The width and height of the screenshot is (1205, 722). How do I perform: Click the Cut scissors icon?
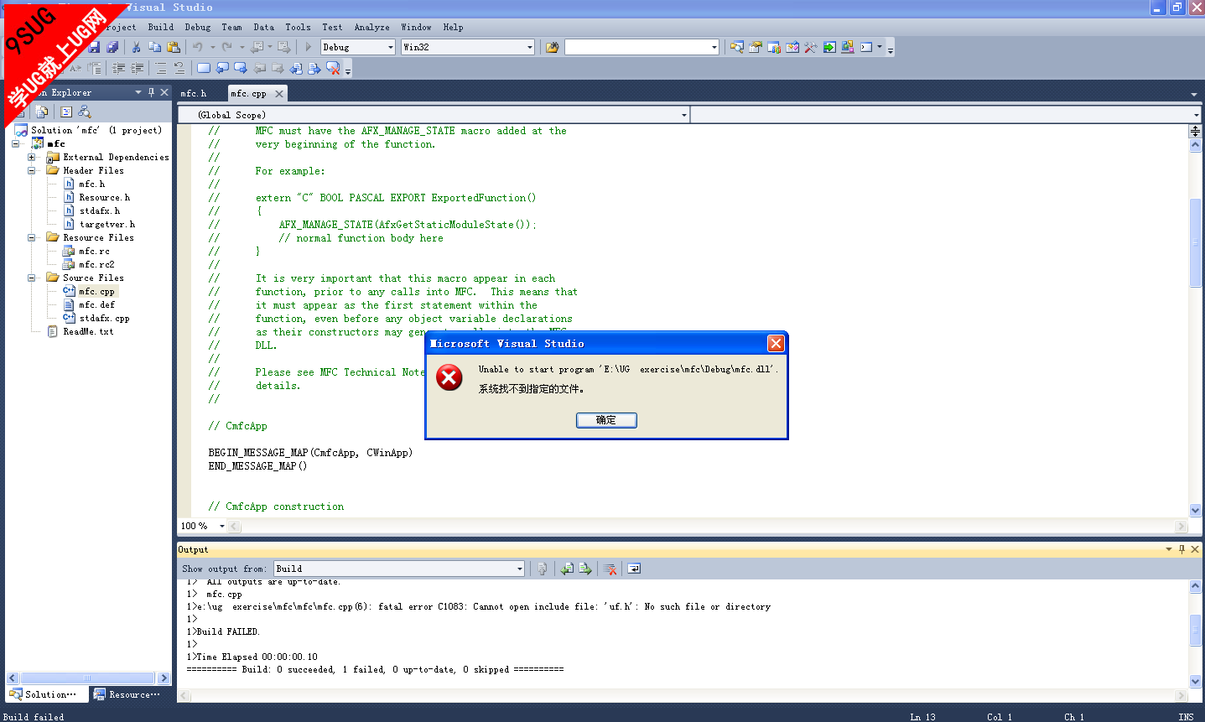point(136,47)
